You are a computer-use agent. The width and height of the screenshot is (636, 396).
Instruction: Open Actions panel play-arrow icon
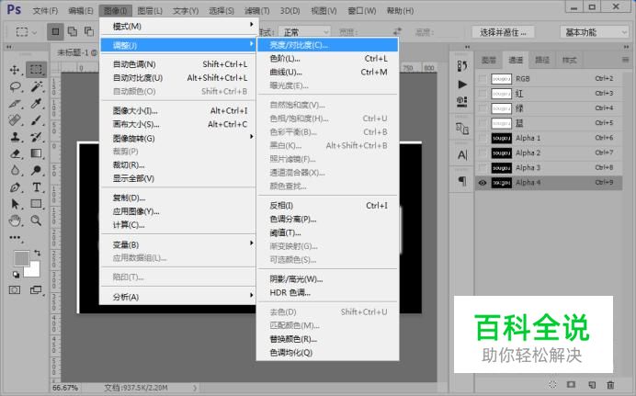click(462, 85)
